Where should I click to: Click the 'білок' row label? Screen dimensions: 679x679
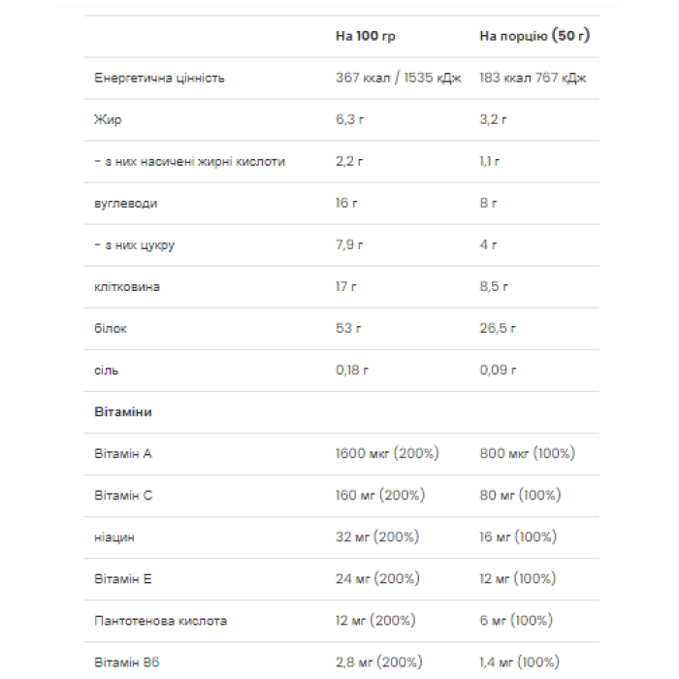point(111,328)
